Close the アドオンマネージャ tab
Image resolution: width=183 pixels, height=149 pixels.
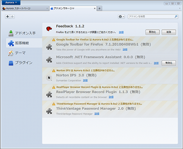(95, 9)
